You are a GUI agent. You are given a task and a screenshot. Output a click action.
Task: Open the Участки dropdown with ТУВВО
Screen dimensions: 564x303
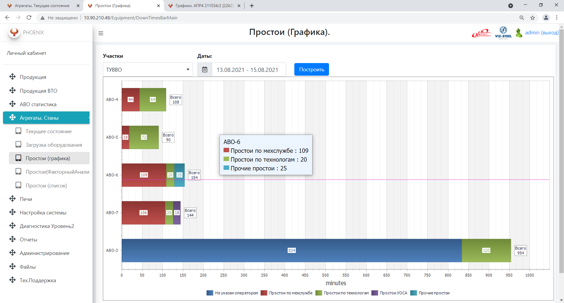pos(148,70)
